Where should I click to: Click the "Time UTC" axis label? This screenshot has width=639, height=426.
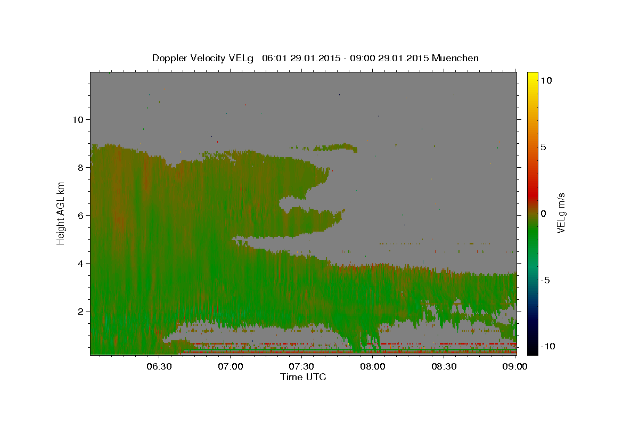(303, 377)
